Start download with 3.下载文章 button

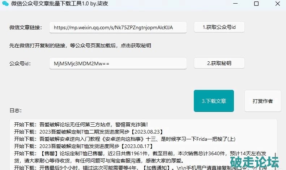click(214, 101)
